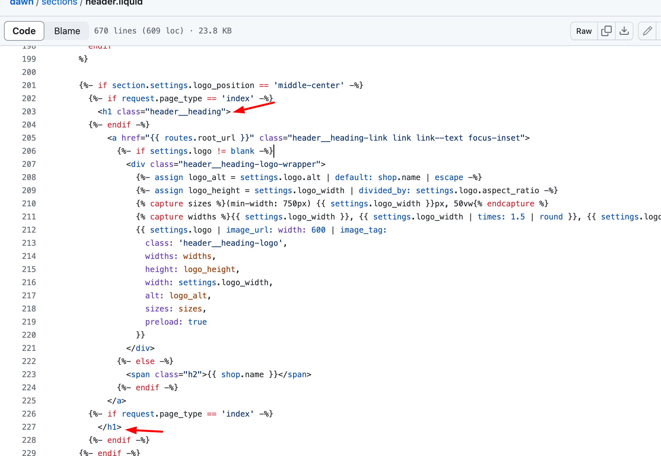
Task: Click the 'header__heading-logo' class string
Action: point(230,243)
